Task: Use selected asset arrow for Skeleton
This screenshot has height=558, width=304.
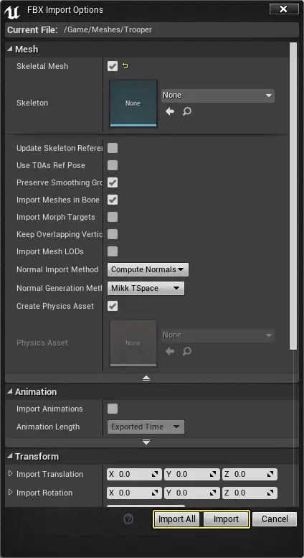Action: 170,112
